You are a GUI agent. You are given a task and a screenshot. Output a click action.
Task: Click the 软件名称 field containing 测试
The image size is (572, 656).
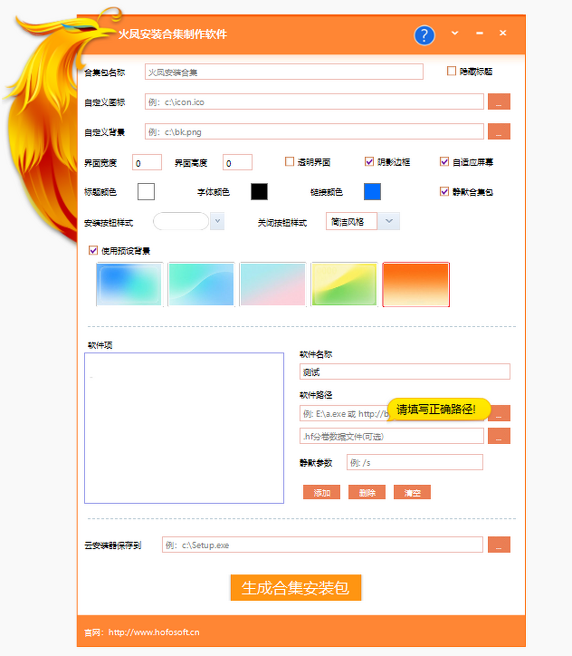(x=405, y=372)
